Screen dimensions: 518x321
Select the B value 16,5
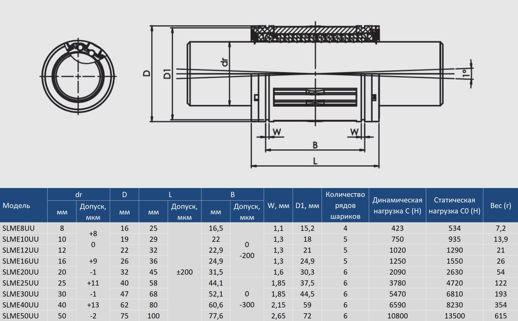tap(215, 228)
